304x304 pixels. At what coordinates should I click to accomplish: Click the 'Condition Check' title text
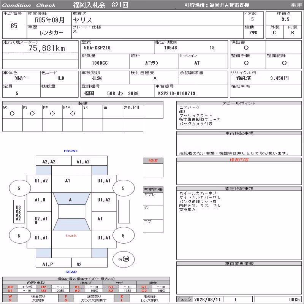[29, 5]
